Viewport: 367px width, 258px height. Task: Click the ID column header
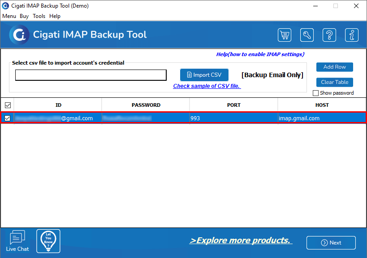[x=58, y=105]
